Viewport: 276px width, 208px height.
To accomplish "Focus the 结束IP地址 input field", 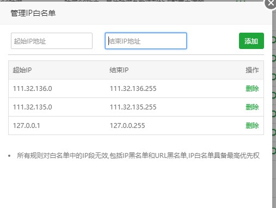I will 146,41.
